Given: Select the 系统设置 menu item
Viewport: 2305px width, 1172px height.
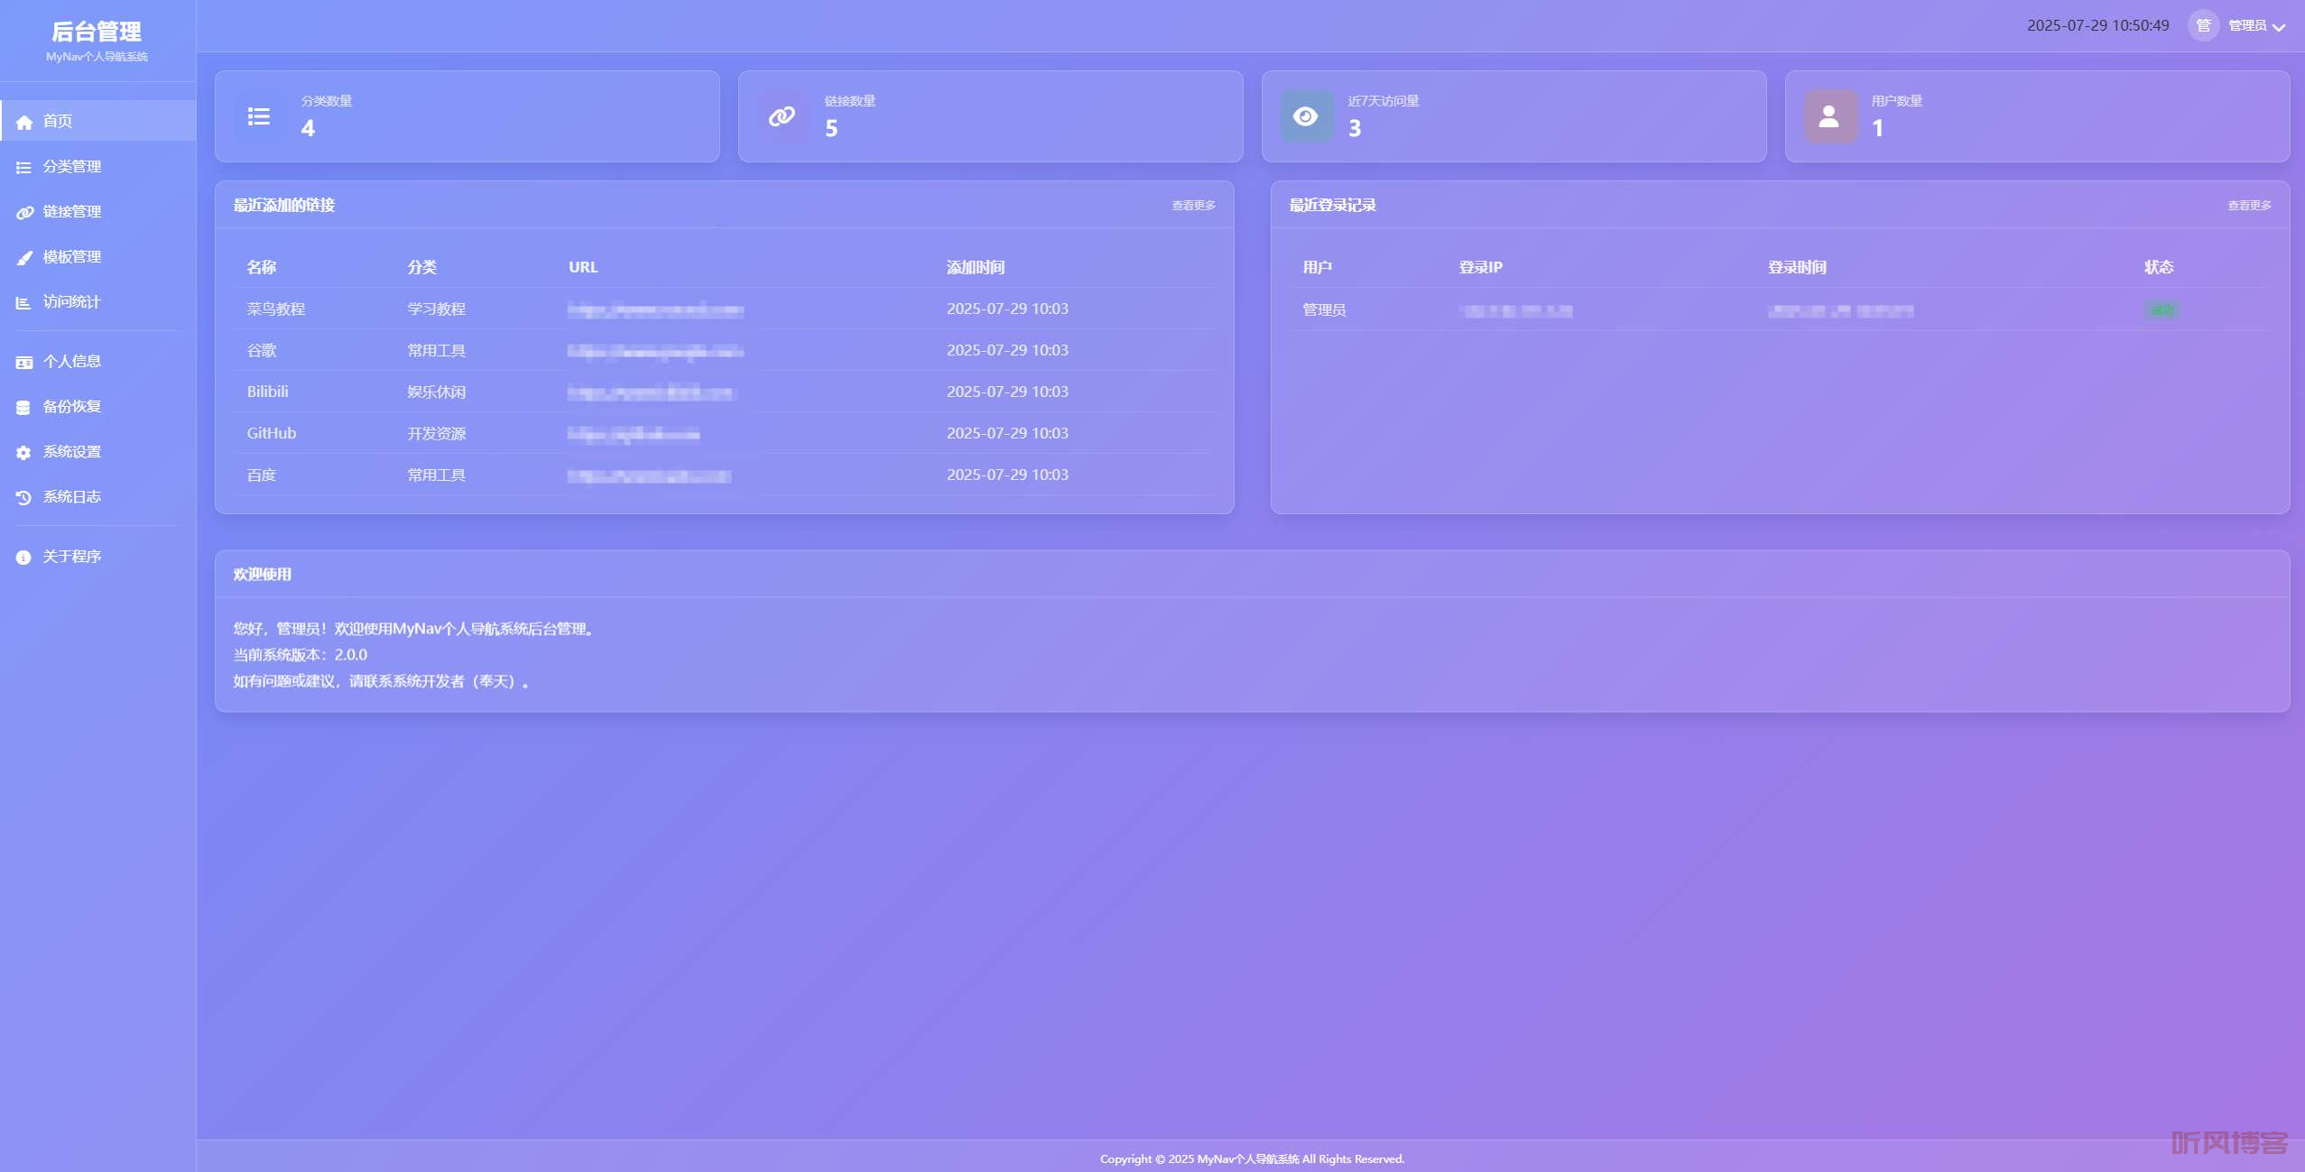Looking at the screenshot, I should click(x=72, y=452).
